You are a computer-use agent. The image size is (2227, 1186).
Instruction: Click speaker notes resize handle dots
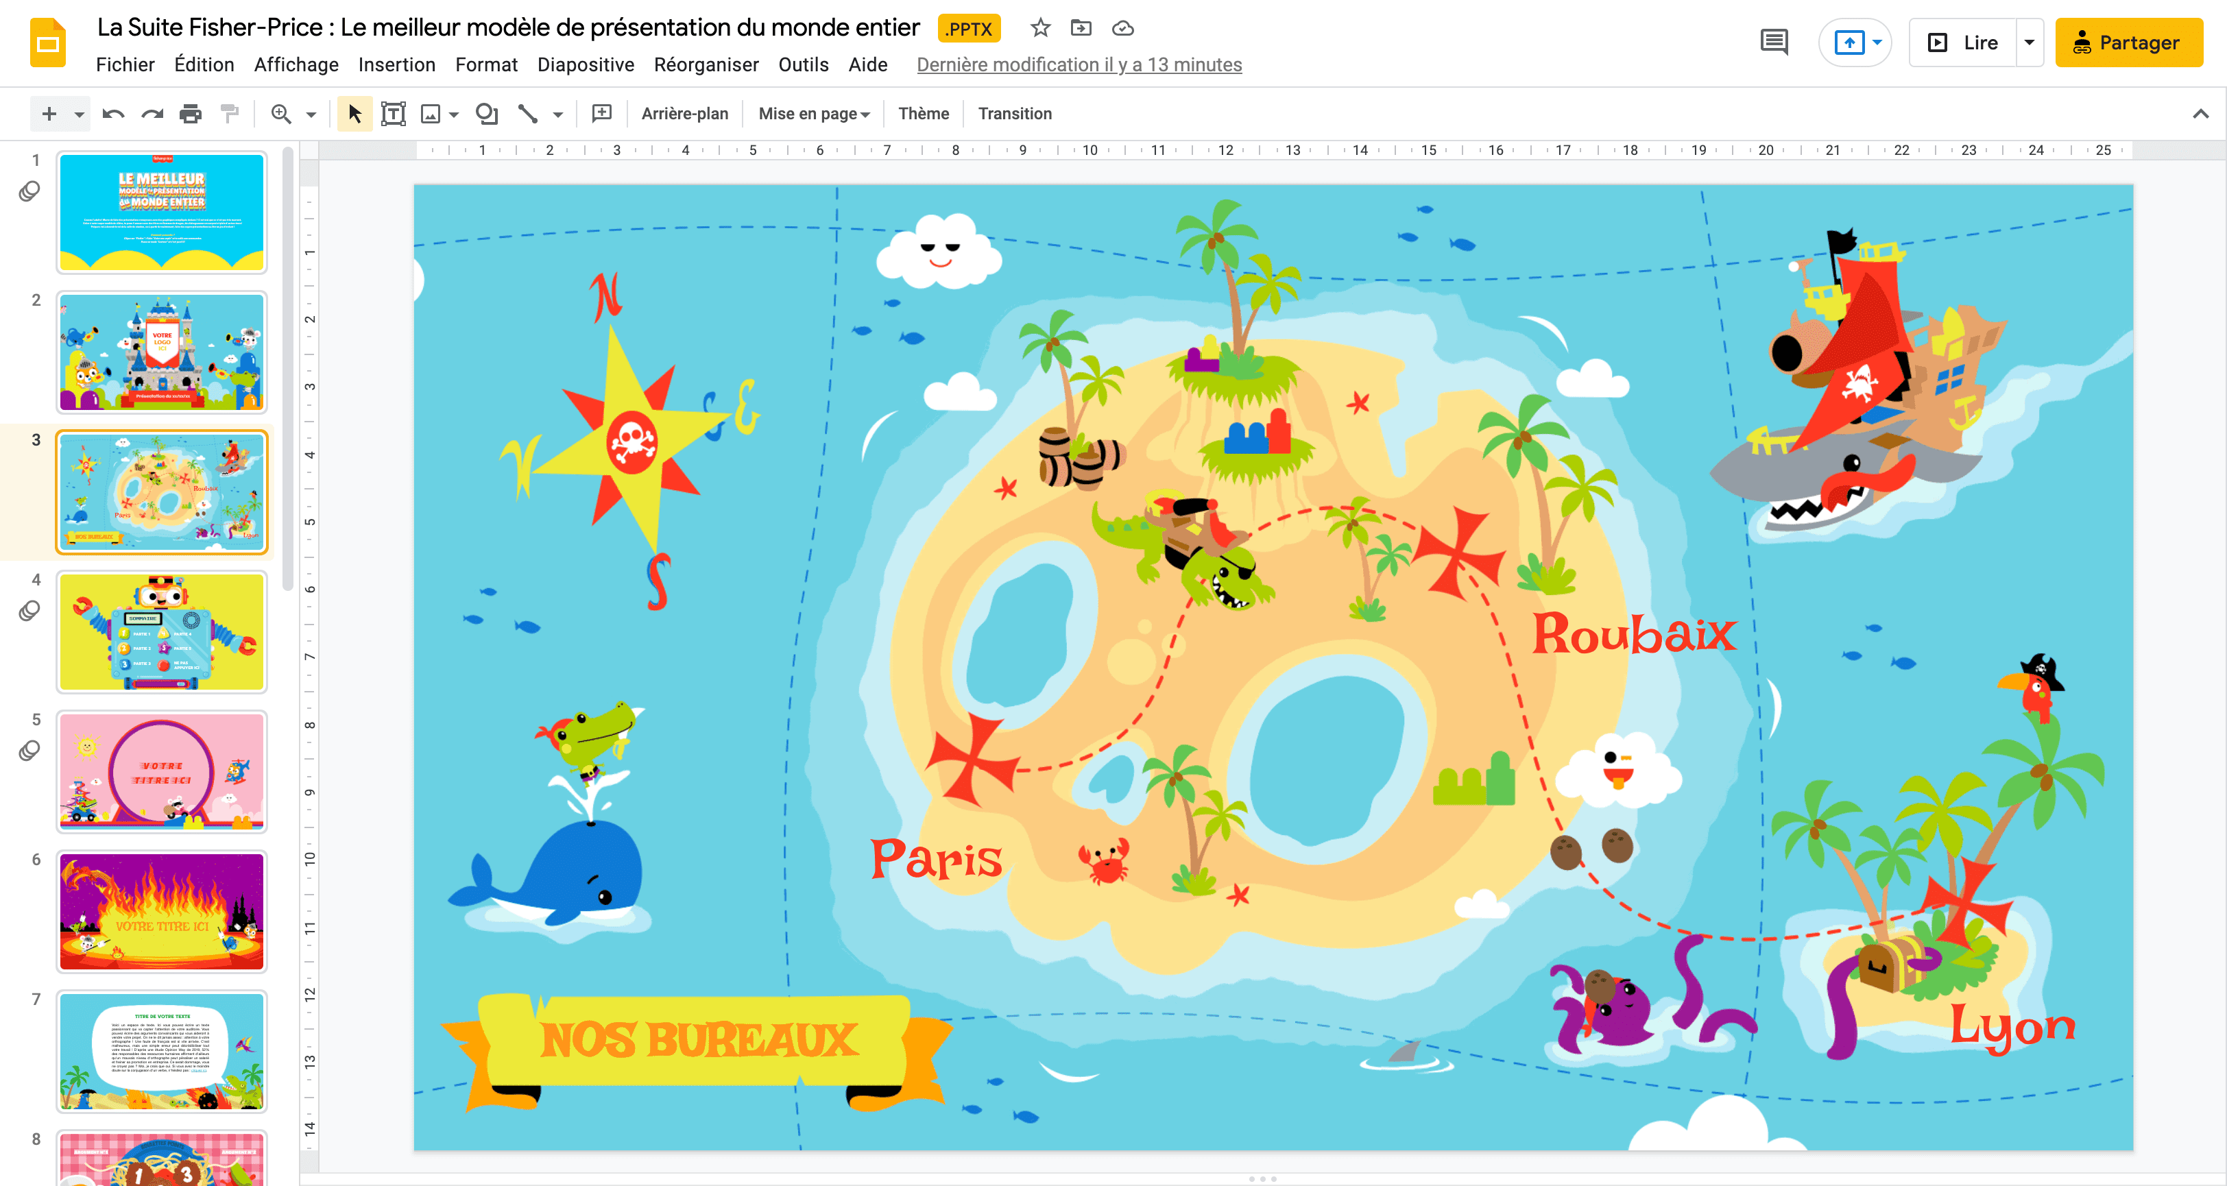[x=1262, y=1179]
